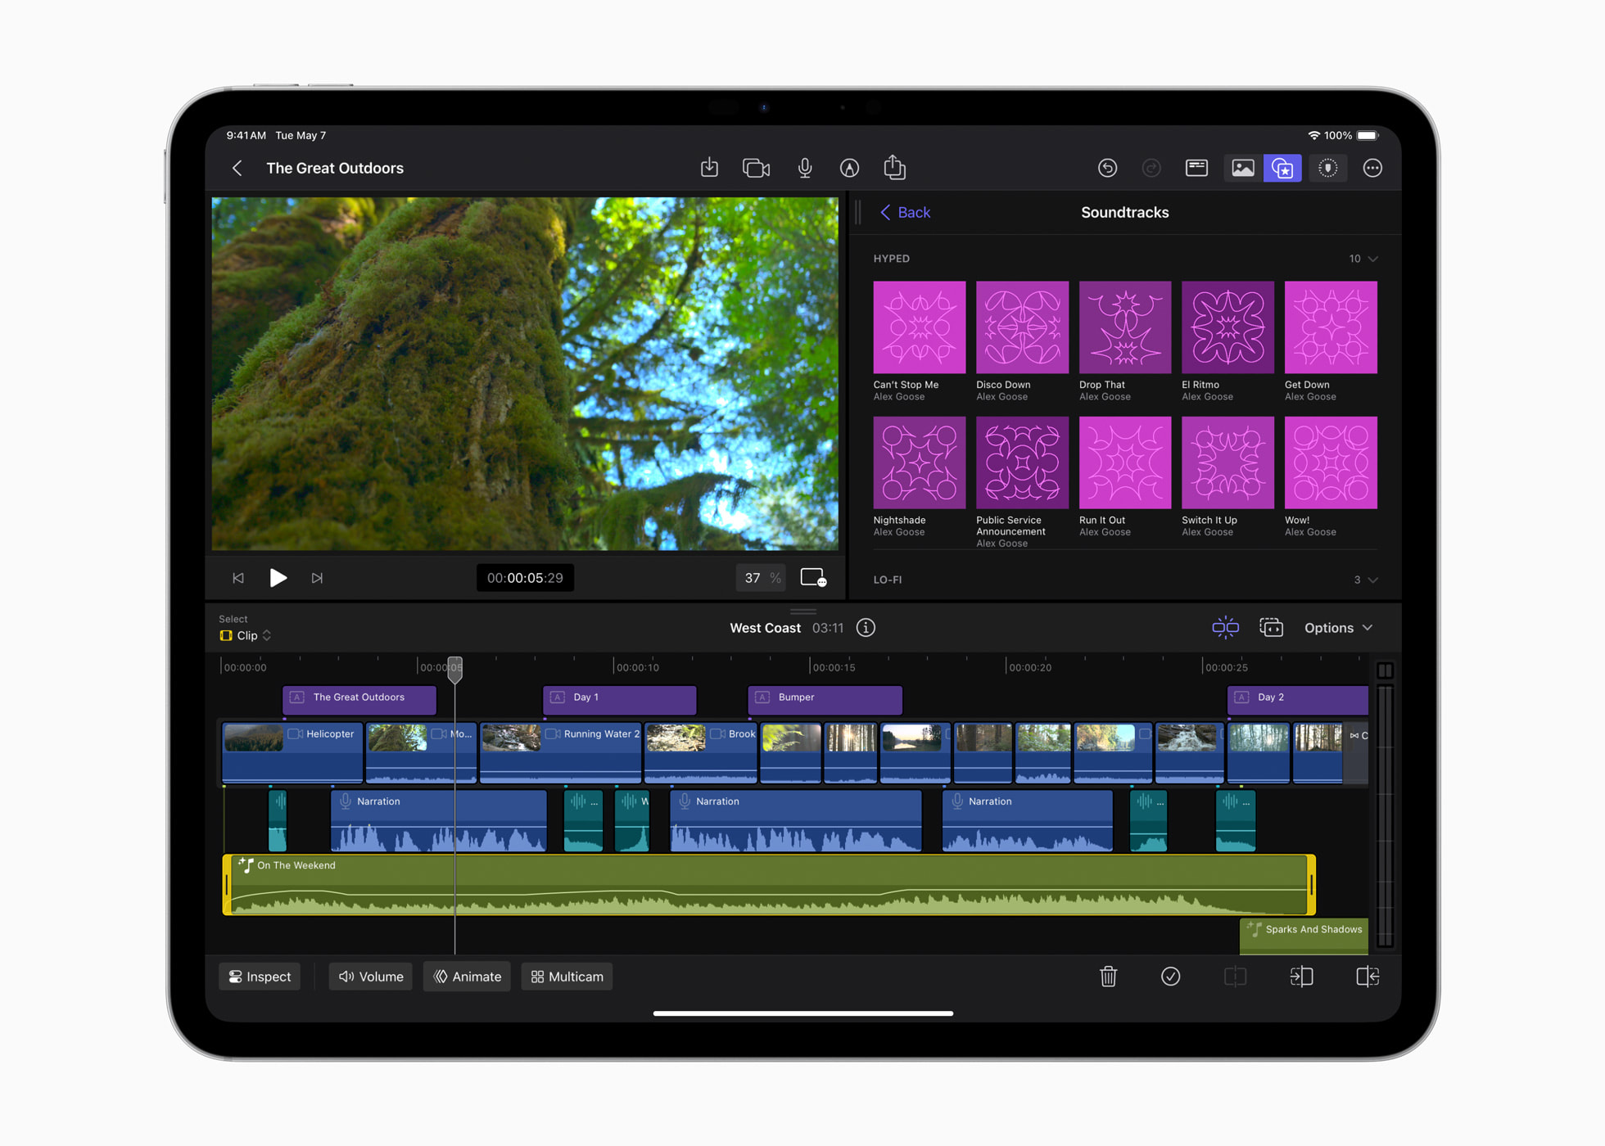Select the El Ritmo soundtrack thumbnail
1605x1146 pixels.
tap(1227, 327)
